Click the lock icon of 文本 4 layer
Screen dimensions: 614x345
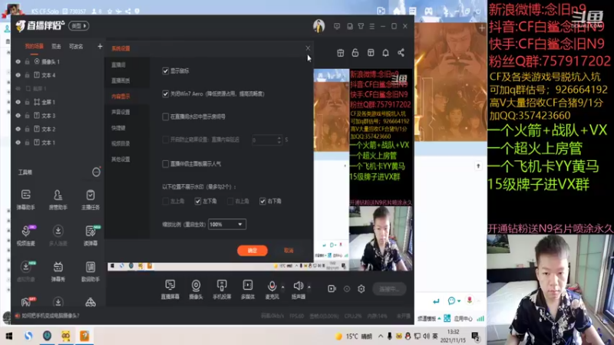(27, 75)
